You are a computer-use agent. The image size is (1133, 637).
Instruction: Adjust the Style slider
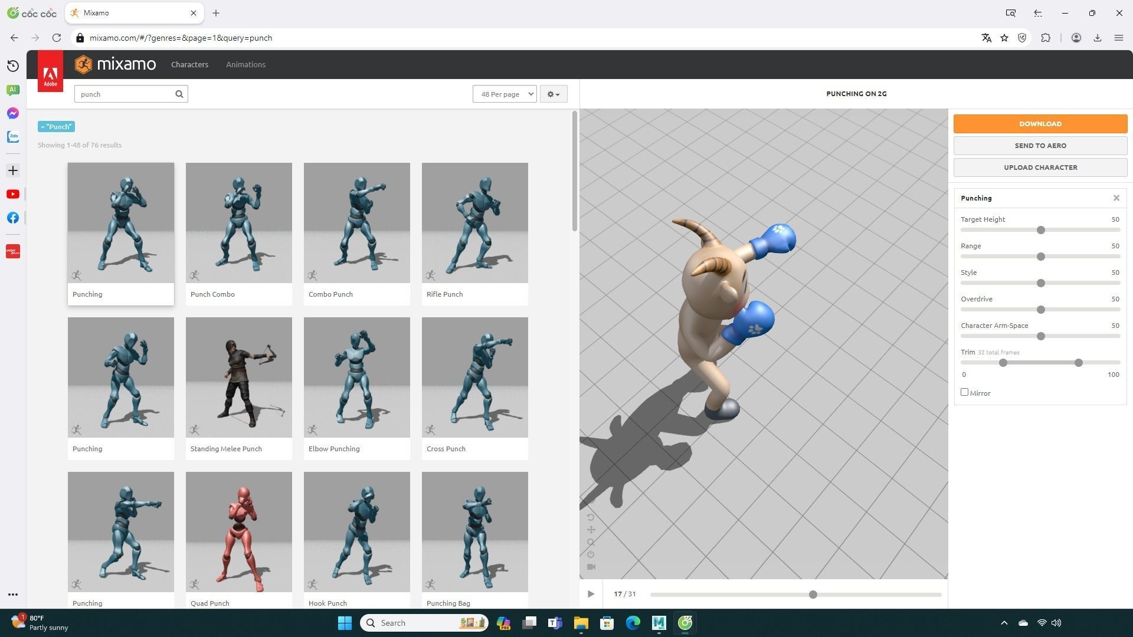point(1041,283)
